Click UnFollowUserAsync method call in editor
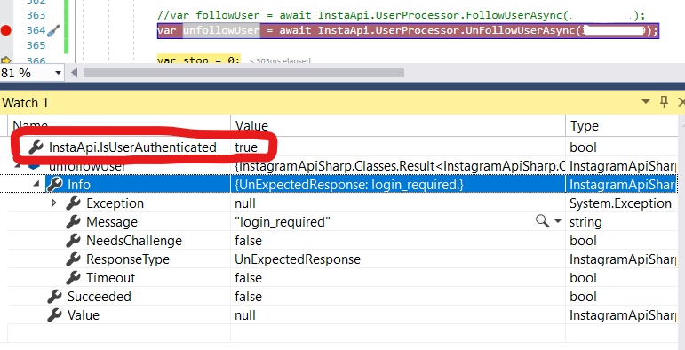 point(522,30)
